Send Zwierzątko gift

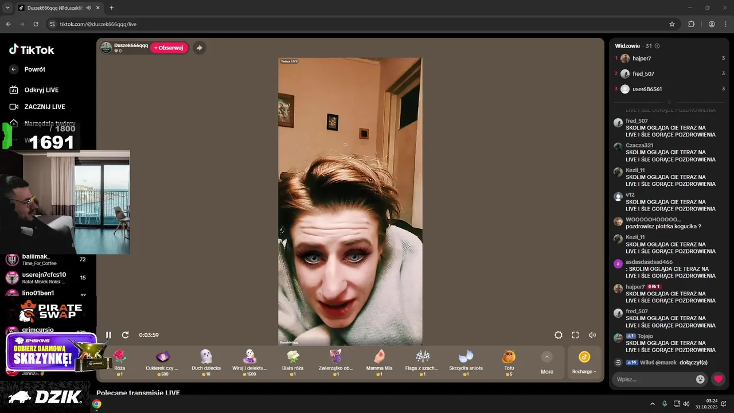335,363
